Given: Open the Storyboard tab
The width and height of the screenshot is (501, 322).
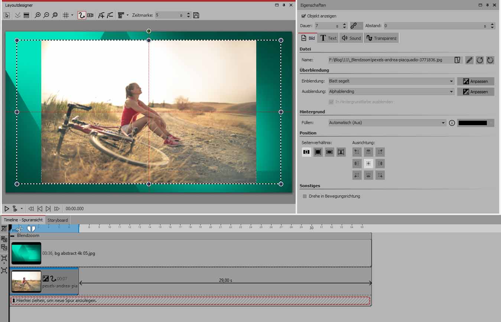Looking at the screenshot, I should click(58, 220).
